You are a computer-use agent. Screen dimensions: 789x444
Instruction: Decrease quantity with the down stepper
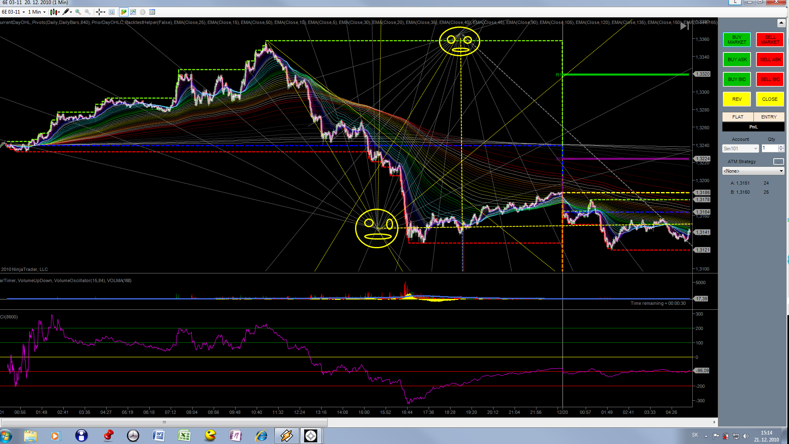click(x=781, y=150)
